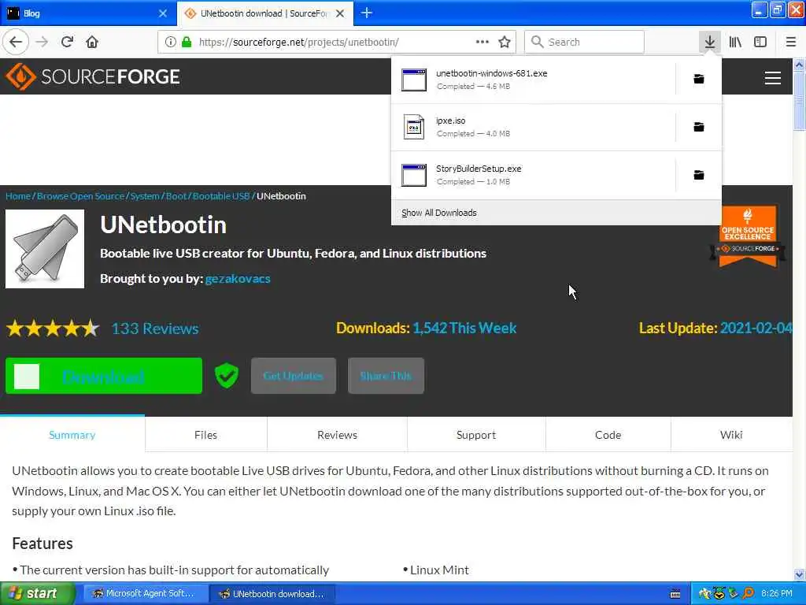Click 1,542 This Week downloads stat
806x605 pixels.
464,328
